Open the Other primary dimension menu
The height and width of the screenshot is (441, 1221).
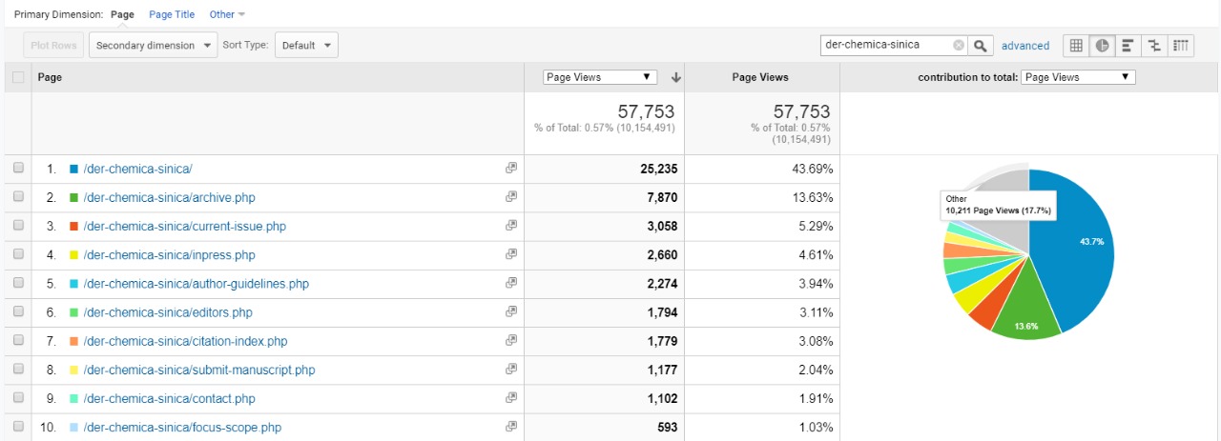[x=227, y=14]
